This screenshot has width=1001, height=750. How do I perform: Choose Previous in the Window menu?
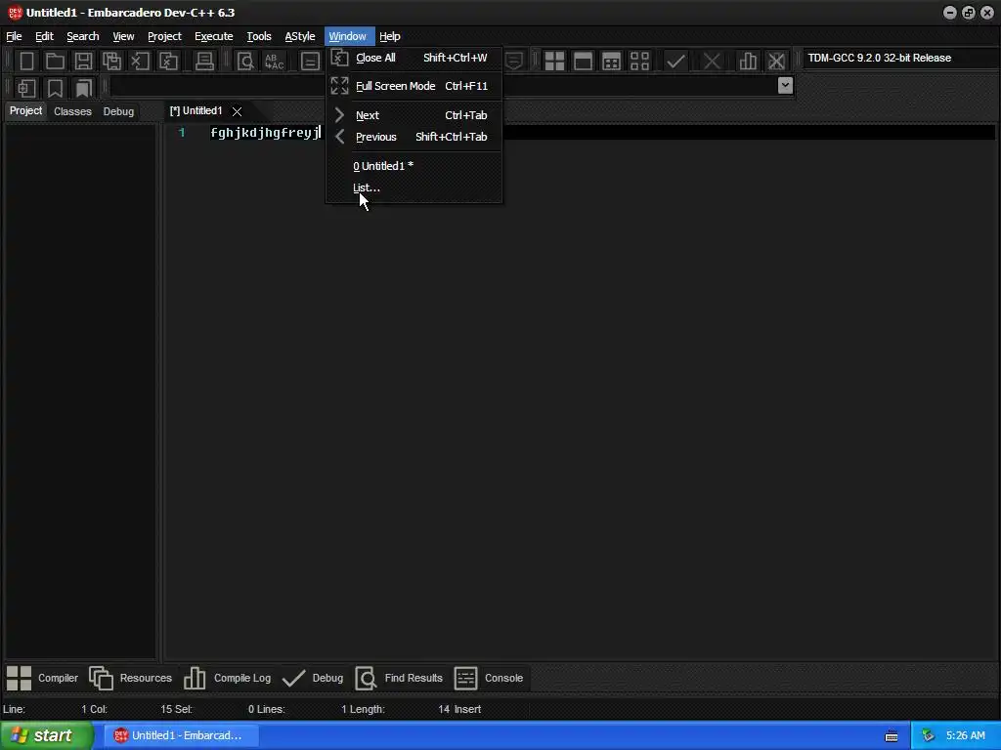click(413, 137)
